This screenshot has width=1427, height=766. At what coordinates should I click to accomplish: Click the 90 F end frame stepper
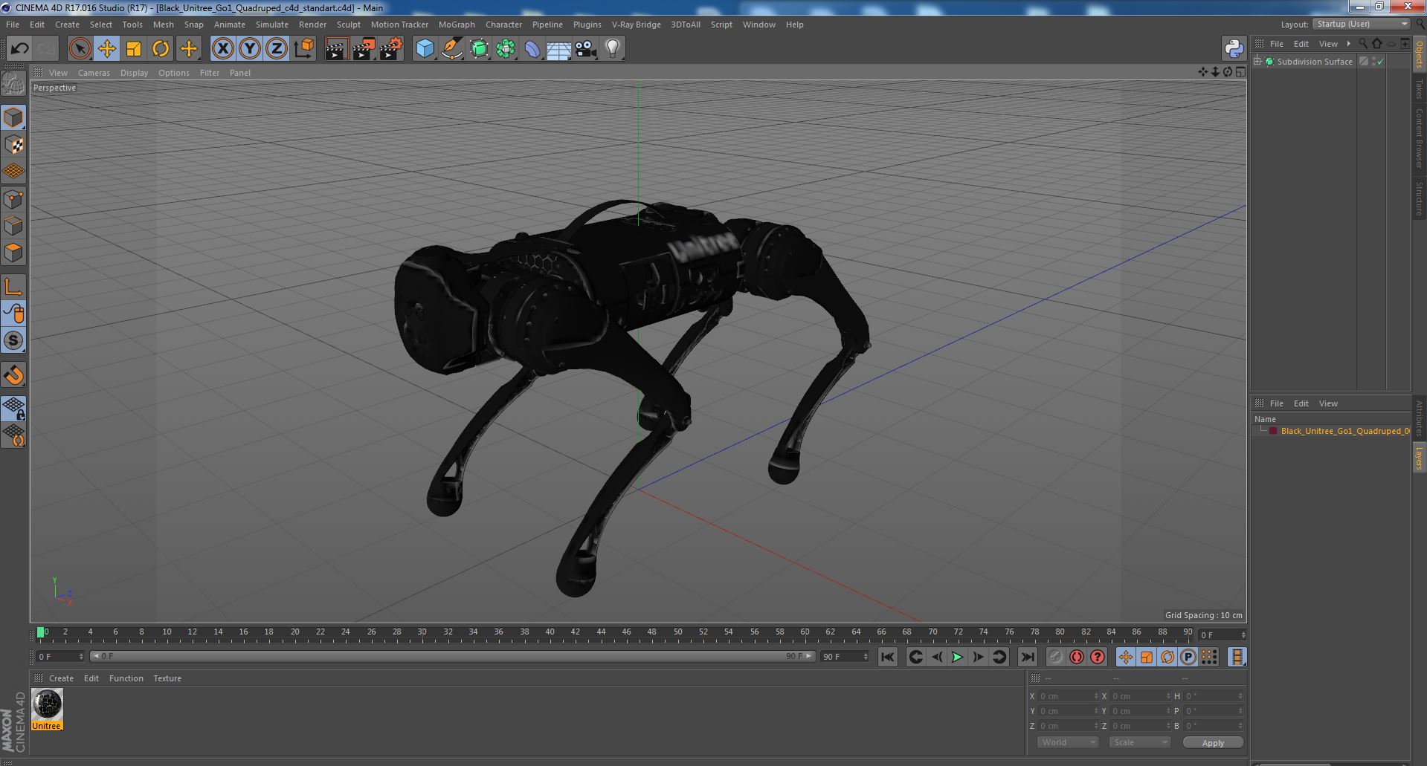(x=866, y=657)
